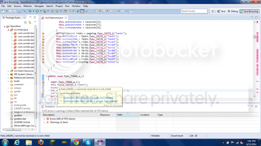Select the GuiClipboard.java editor tab
261x146 pixels.
pos(54,18)
